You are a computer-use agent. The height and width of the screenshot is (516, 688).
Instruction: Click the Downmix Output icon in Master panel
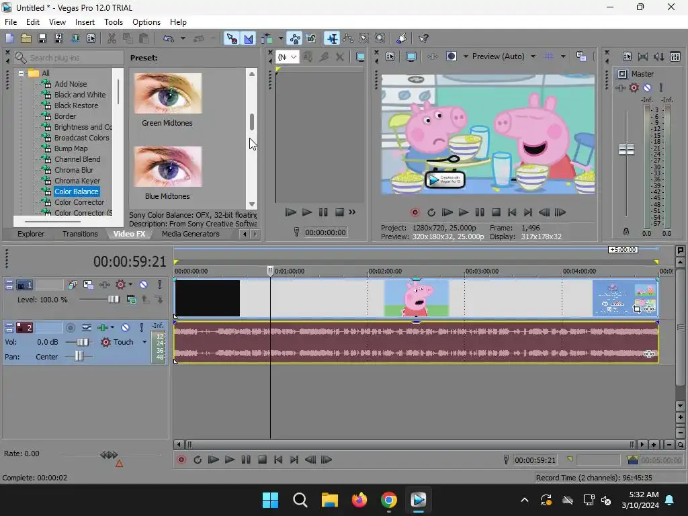(643, 56)
